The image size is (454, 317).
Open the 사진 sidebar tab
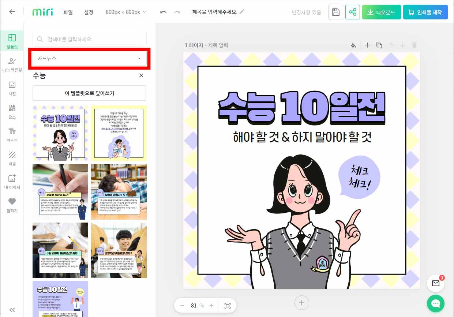(x=12, y=88)
